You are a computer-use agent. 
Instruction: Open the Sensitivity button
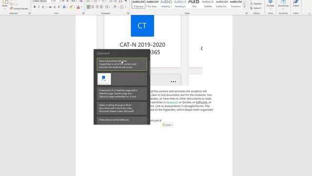pos(283,4)
